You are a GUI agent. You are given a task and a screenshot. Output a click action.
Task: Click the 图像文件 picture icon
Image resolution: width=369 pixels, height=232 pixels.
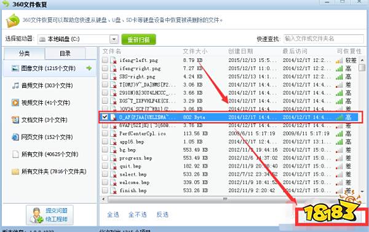(x=15, y=69)
